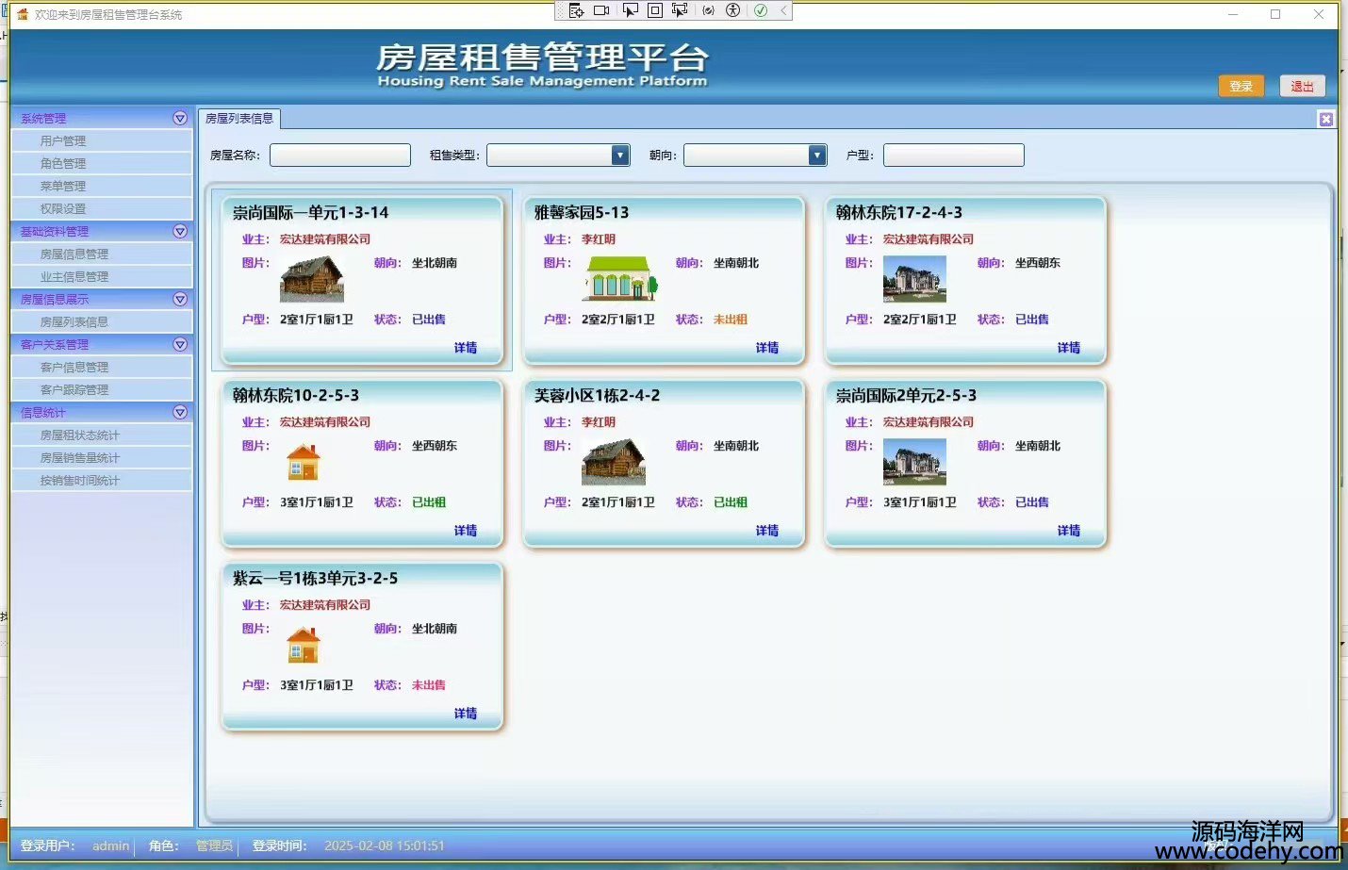The image size is (1348, 870).
Task: Click the camera record icon in top toolbar
Action: click(601, 10)
